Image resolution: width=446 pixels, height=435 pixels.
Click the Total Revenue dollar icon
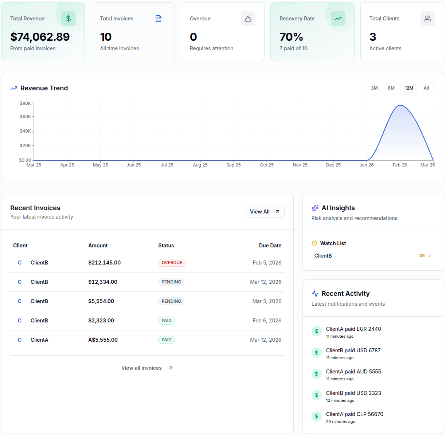[x=68, y=19]
